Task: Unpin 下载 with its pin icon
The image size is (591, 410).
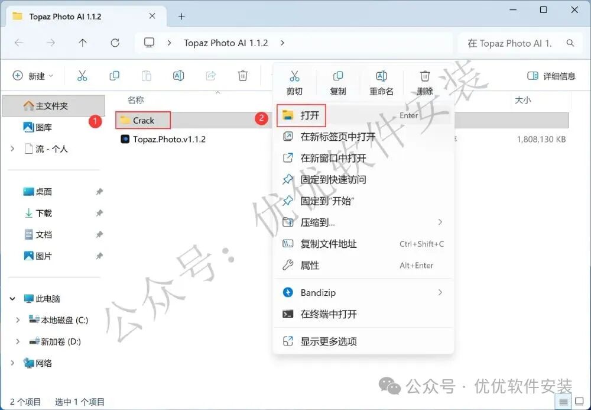Action: 99,213
